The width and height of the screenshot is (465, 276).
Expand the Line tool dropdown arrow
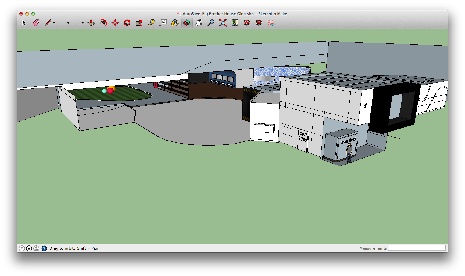click(x=54, y=23)
